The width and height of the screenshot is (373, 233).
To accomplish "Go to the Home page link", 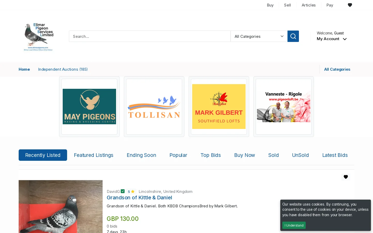I will [x=24, y=69].
